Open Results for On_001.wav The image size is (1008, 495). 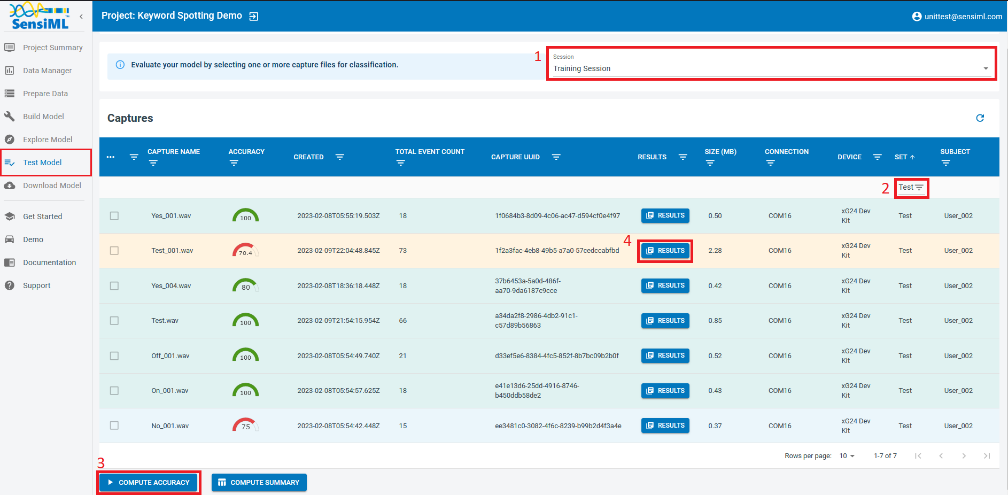(665, 391)
